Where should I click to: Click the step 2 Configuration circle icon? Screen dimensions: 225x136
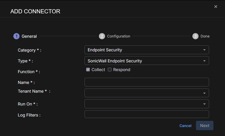[x=102, y=36]
